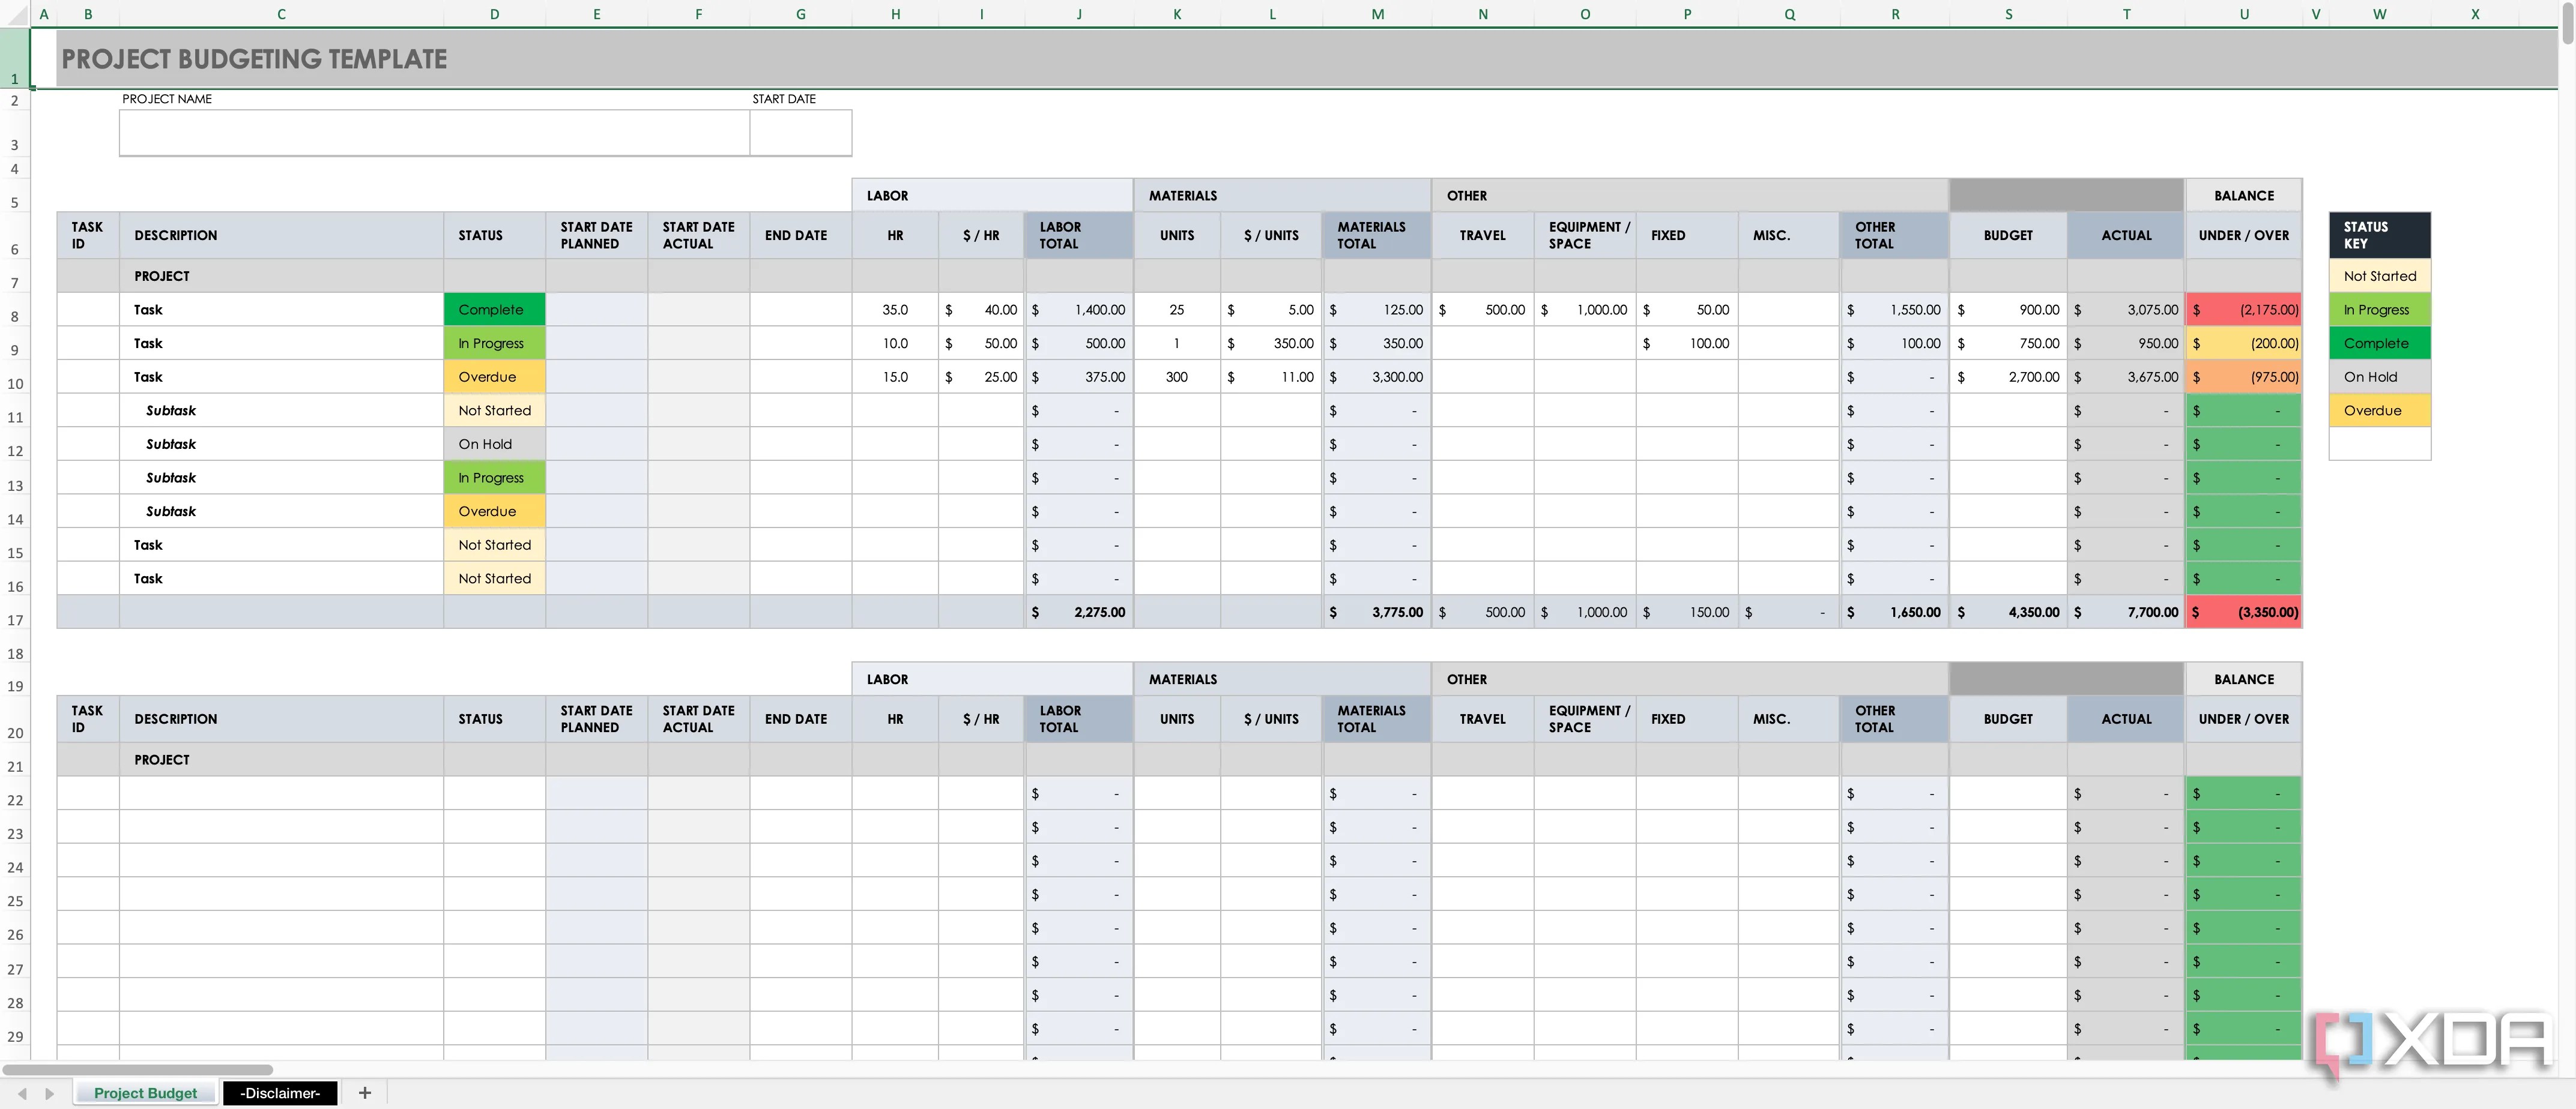
Task: Click the Project Name input box
Action: pos(433,133)
